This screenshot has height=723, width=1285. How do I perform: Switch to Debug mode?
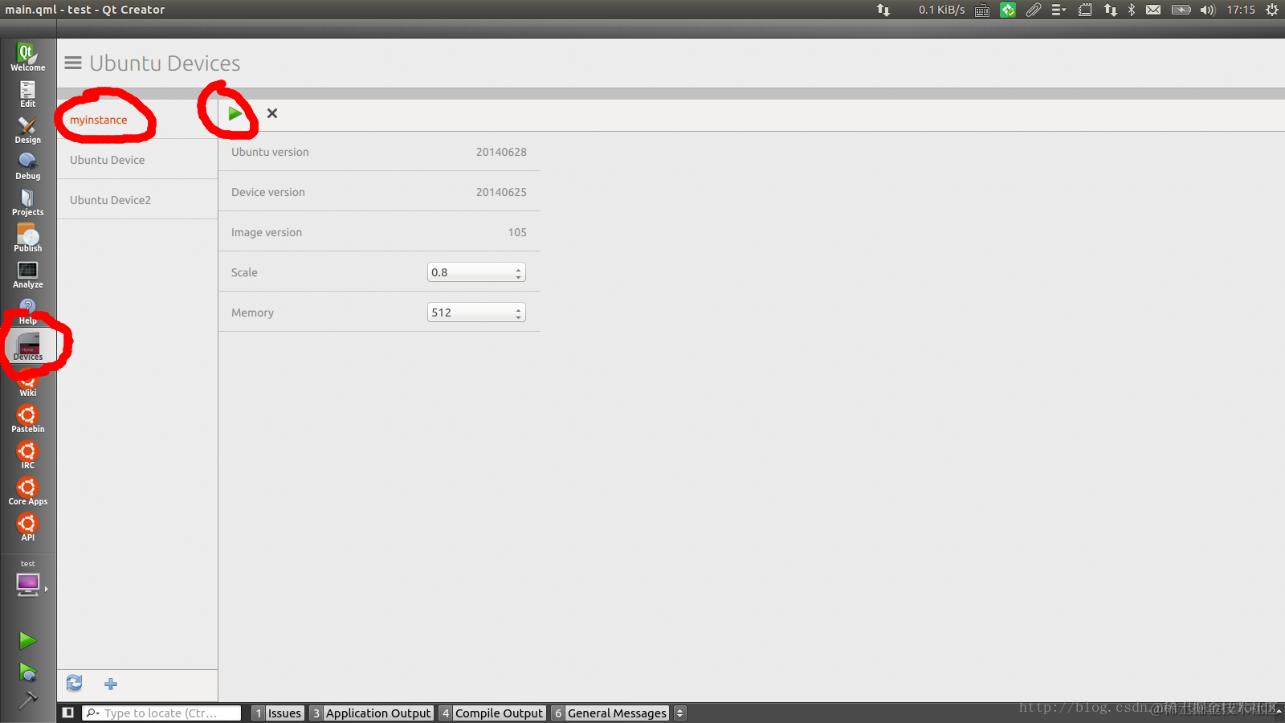[x=27, y=166]
